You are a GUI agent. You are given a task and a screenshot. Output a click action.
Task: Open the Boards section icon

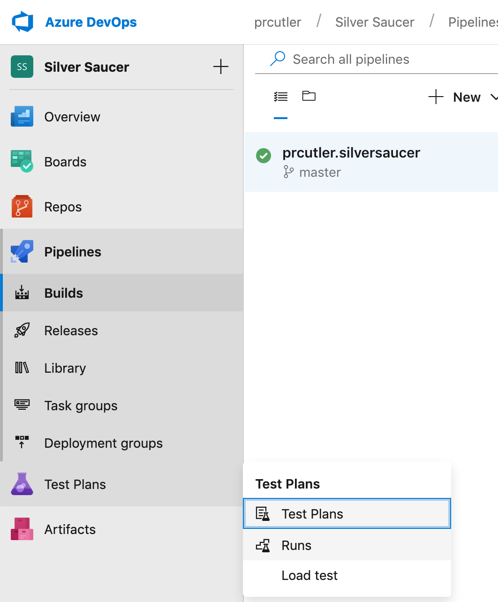click(22, 161)
